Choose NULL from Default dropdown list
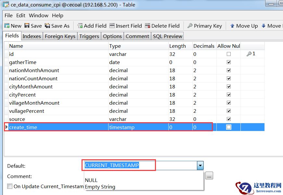This screenshot has width=283, height=195. point(91,180)
